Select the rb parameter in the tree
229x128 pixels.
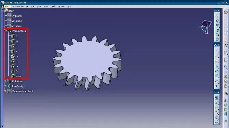17,56
